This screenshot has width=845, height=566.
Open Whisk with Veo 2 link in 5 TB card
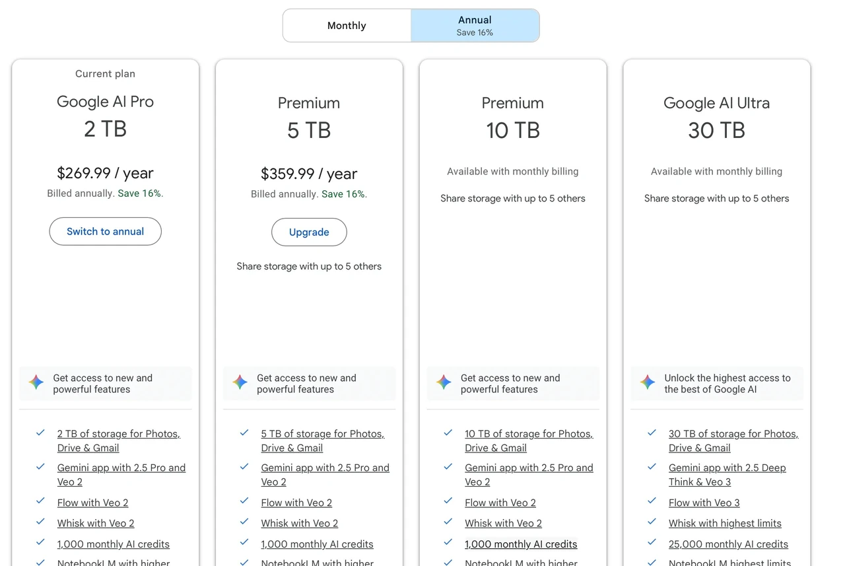[300, 523]
